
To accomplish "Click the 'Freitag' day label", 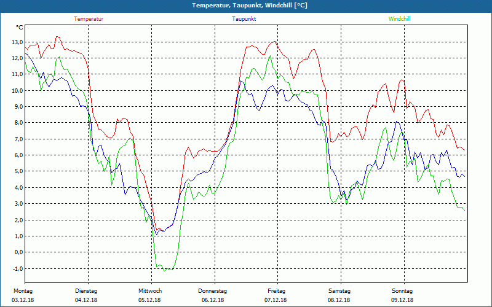I will (x=276, y=291).
